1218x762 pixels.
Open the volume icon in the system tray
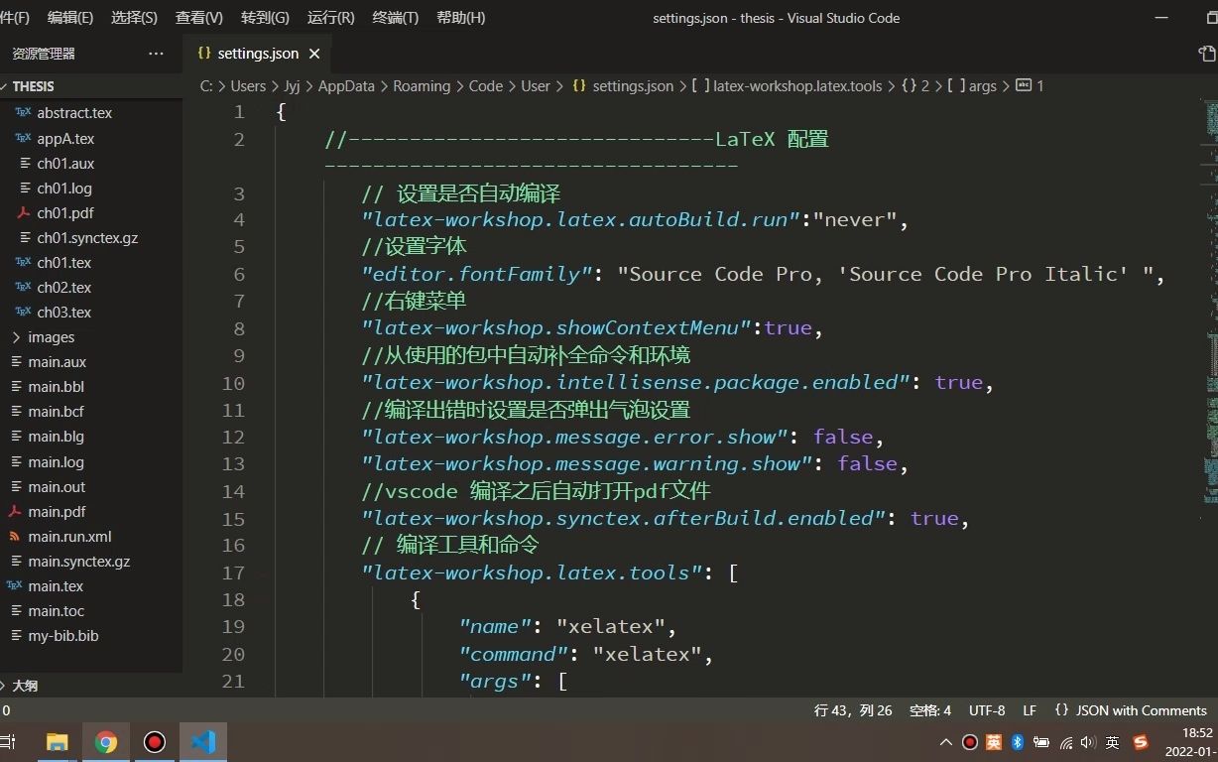tap(1087, 742)
